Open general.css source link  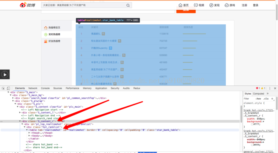point(259,151)
